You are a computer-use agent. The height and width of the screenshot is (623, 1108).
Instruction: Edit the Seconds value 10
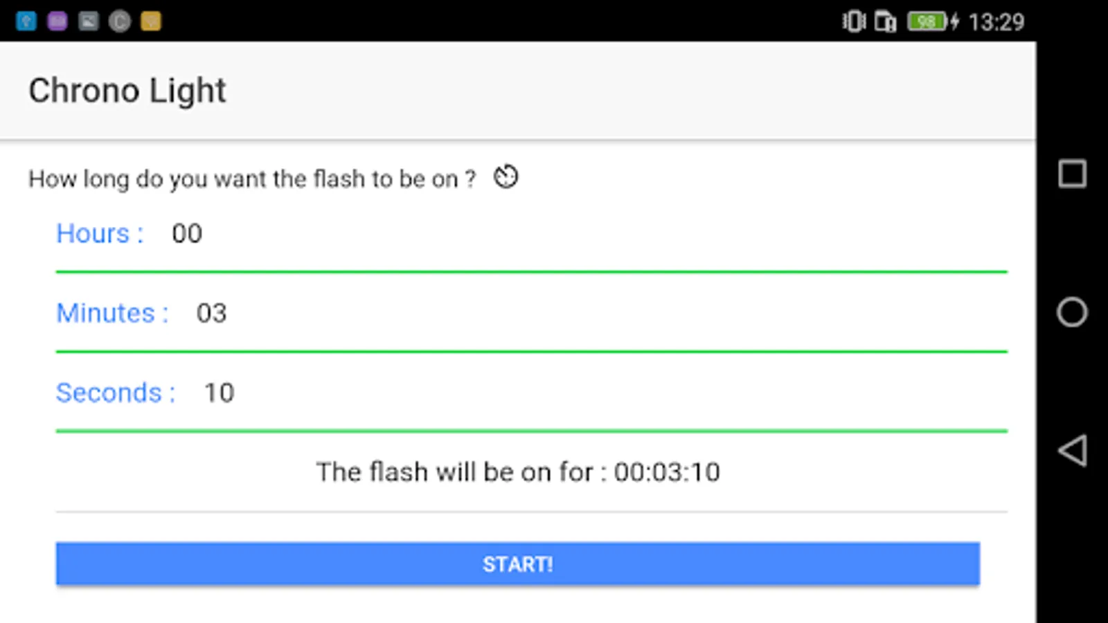pos(219,393)
